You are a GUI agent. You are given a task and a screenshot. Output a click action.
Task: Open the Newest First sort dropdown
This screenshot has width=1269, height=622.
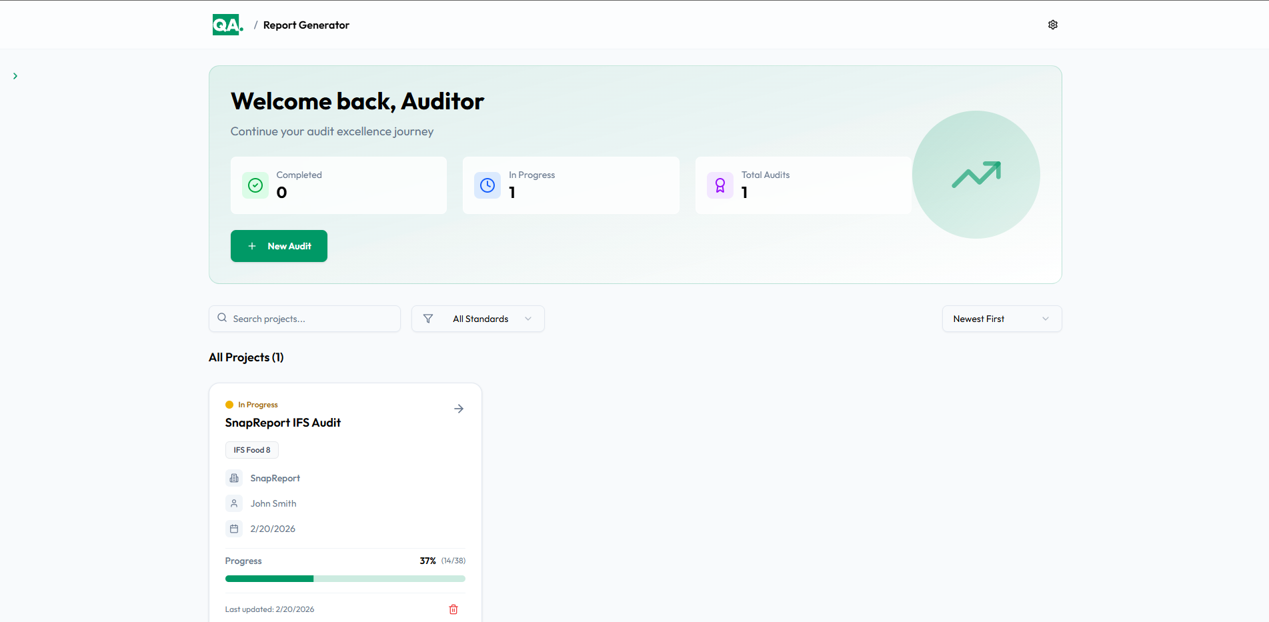pos(1002,319)
